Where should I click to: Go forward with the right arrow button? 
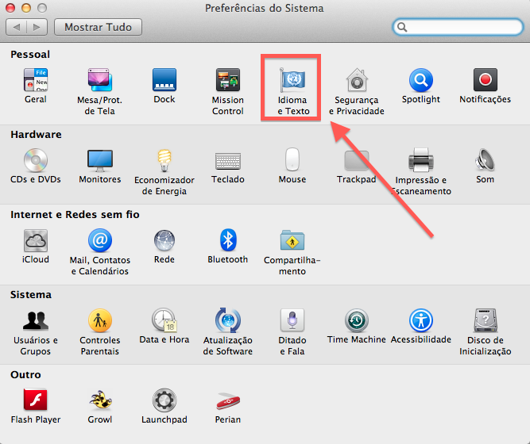[37, 27]
